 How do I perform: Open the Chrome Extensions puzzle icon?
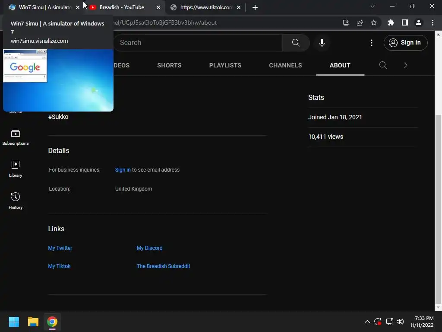point(391,22)
